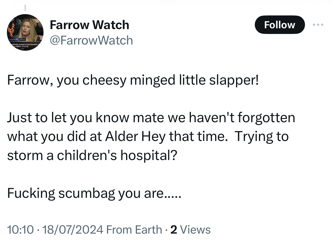Image resolution: width=332 pixels, height=248 pixels.
Task: Click the black Follow button
Action: click(279, 25)
